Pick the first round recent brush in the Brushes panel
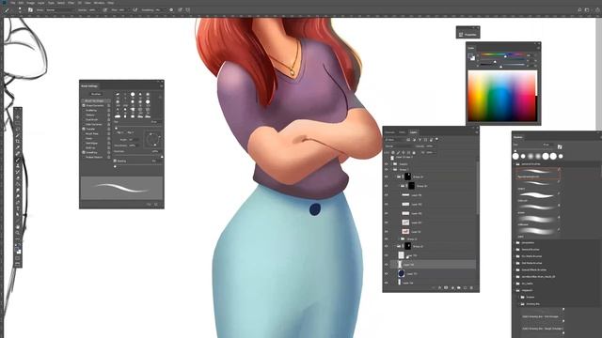Image resolution: width=602 pixels, height=338 pixels. tap(515, 156)
